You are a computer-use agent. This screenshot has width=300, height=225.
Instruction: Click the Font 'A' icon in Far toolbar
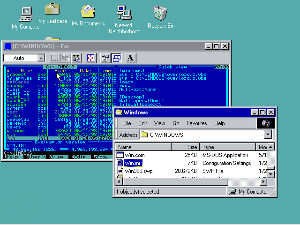pos(131,58)
